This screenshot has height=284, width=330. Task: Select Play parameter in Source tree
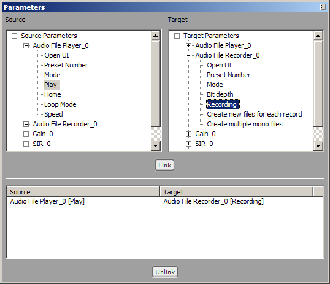point(50,85)
